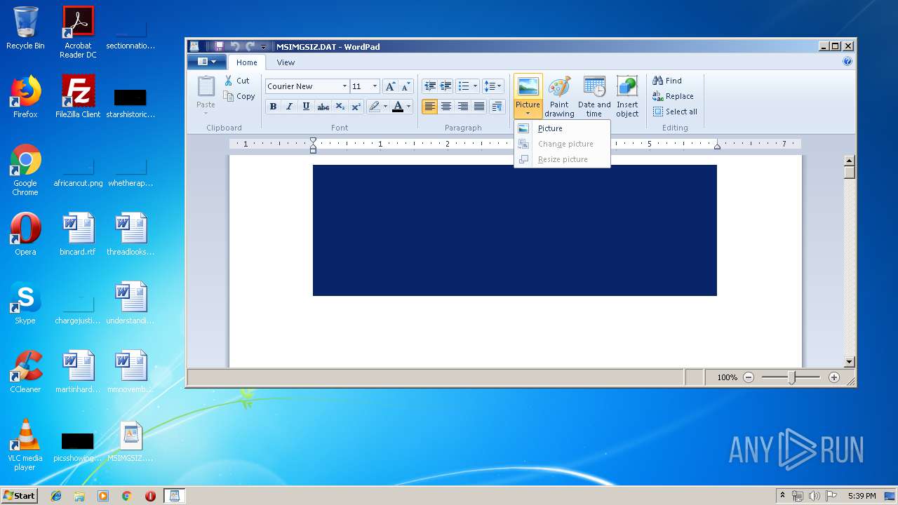This screenshot has height=505, width=898.
Task: Choose Change picture menu entry
Action: [562, 144]
